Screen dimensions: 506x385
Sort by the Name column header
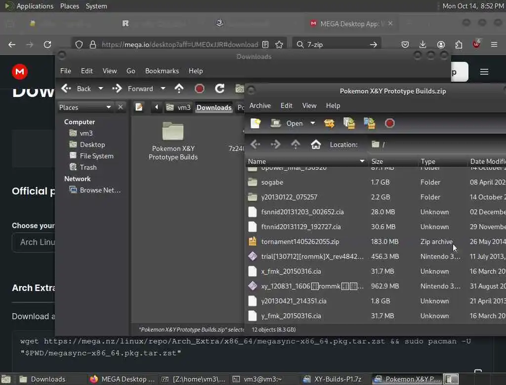pos(306,161)
